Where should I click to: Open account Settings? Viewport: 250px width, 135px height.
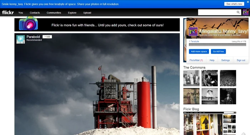tap(225, 60)
